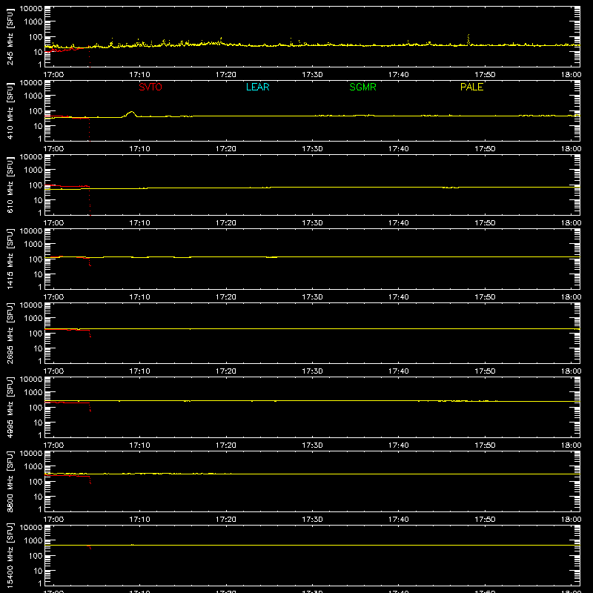Select the 4995 MHz [SFU] axis title
The height and width of the screenshot is (593, 593).
point(10,407)
